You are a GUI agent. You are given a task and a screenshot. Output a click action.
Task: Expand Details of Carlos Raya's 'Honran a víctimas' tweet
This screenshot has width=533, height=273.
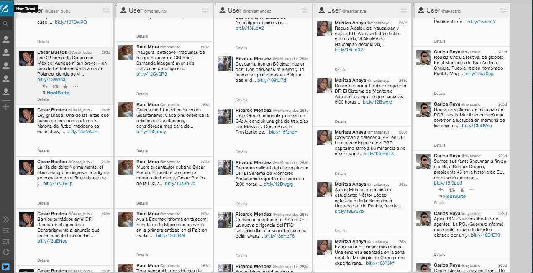coord(439,145)
